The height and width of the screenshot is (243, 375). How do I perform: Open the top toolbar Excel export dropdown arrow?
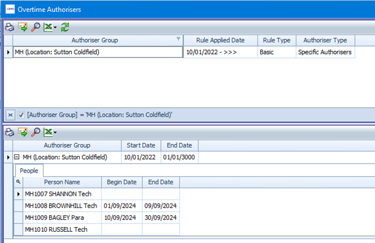[x=55, y=28]
